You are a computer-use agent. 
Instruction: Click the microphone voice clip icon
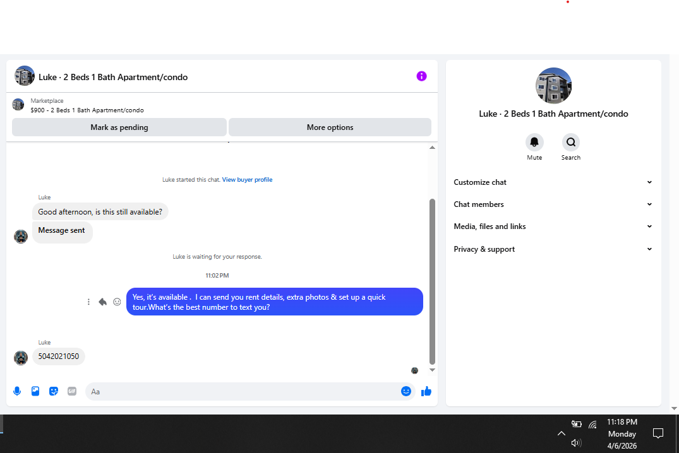[x=17, y=392]
